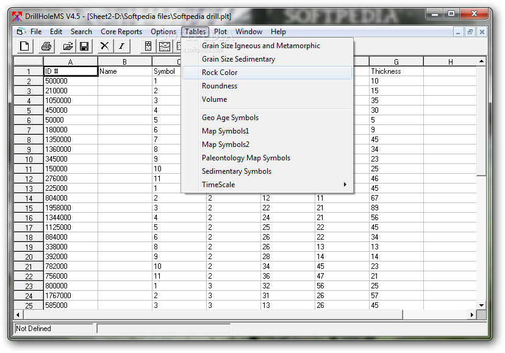The height and width of the screenshot is (353, 505).
Task: Save the sheet using the floppy disk icon
Action: 84,46
